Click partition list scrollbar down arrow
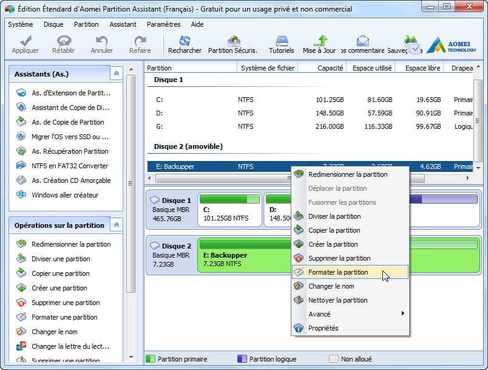The height and width of the screenshot is (370, 488). click(x=478, y=168)
